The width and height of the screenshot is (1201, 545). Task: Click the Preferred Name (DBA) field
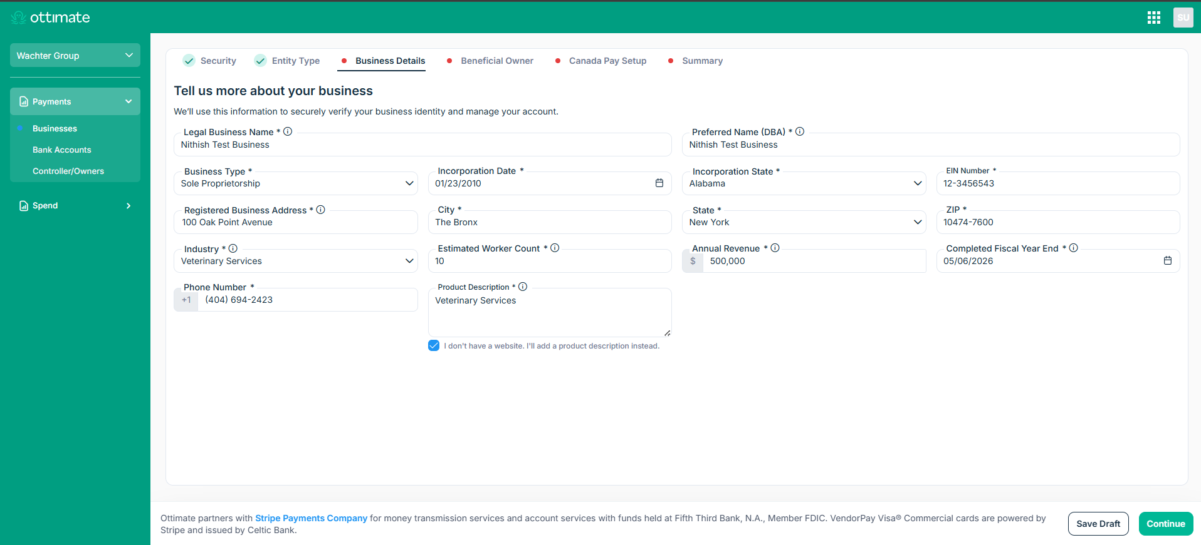click(931, 145)
